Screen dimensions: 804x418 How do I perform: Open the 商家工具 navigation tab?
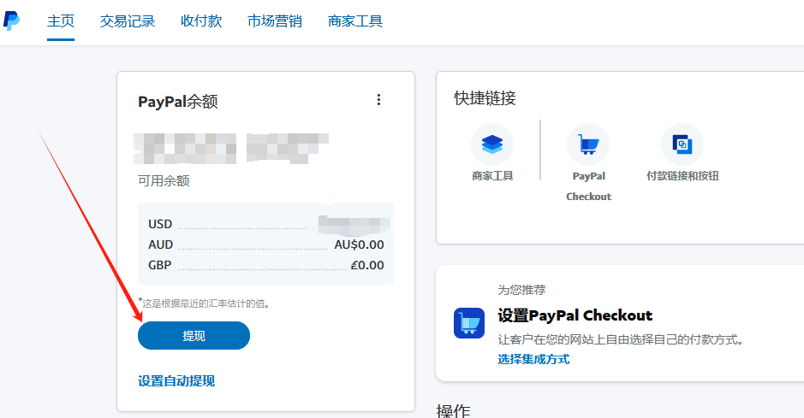pyautogui.click(x=354, y=21)
